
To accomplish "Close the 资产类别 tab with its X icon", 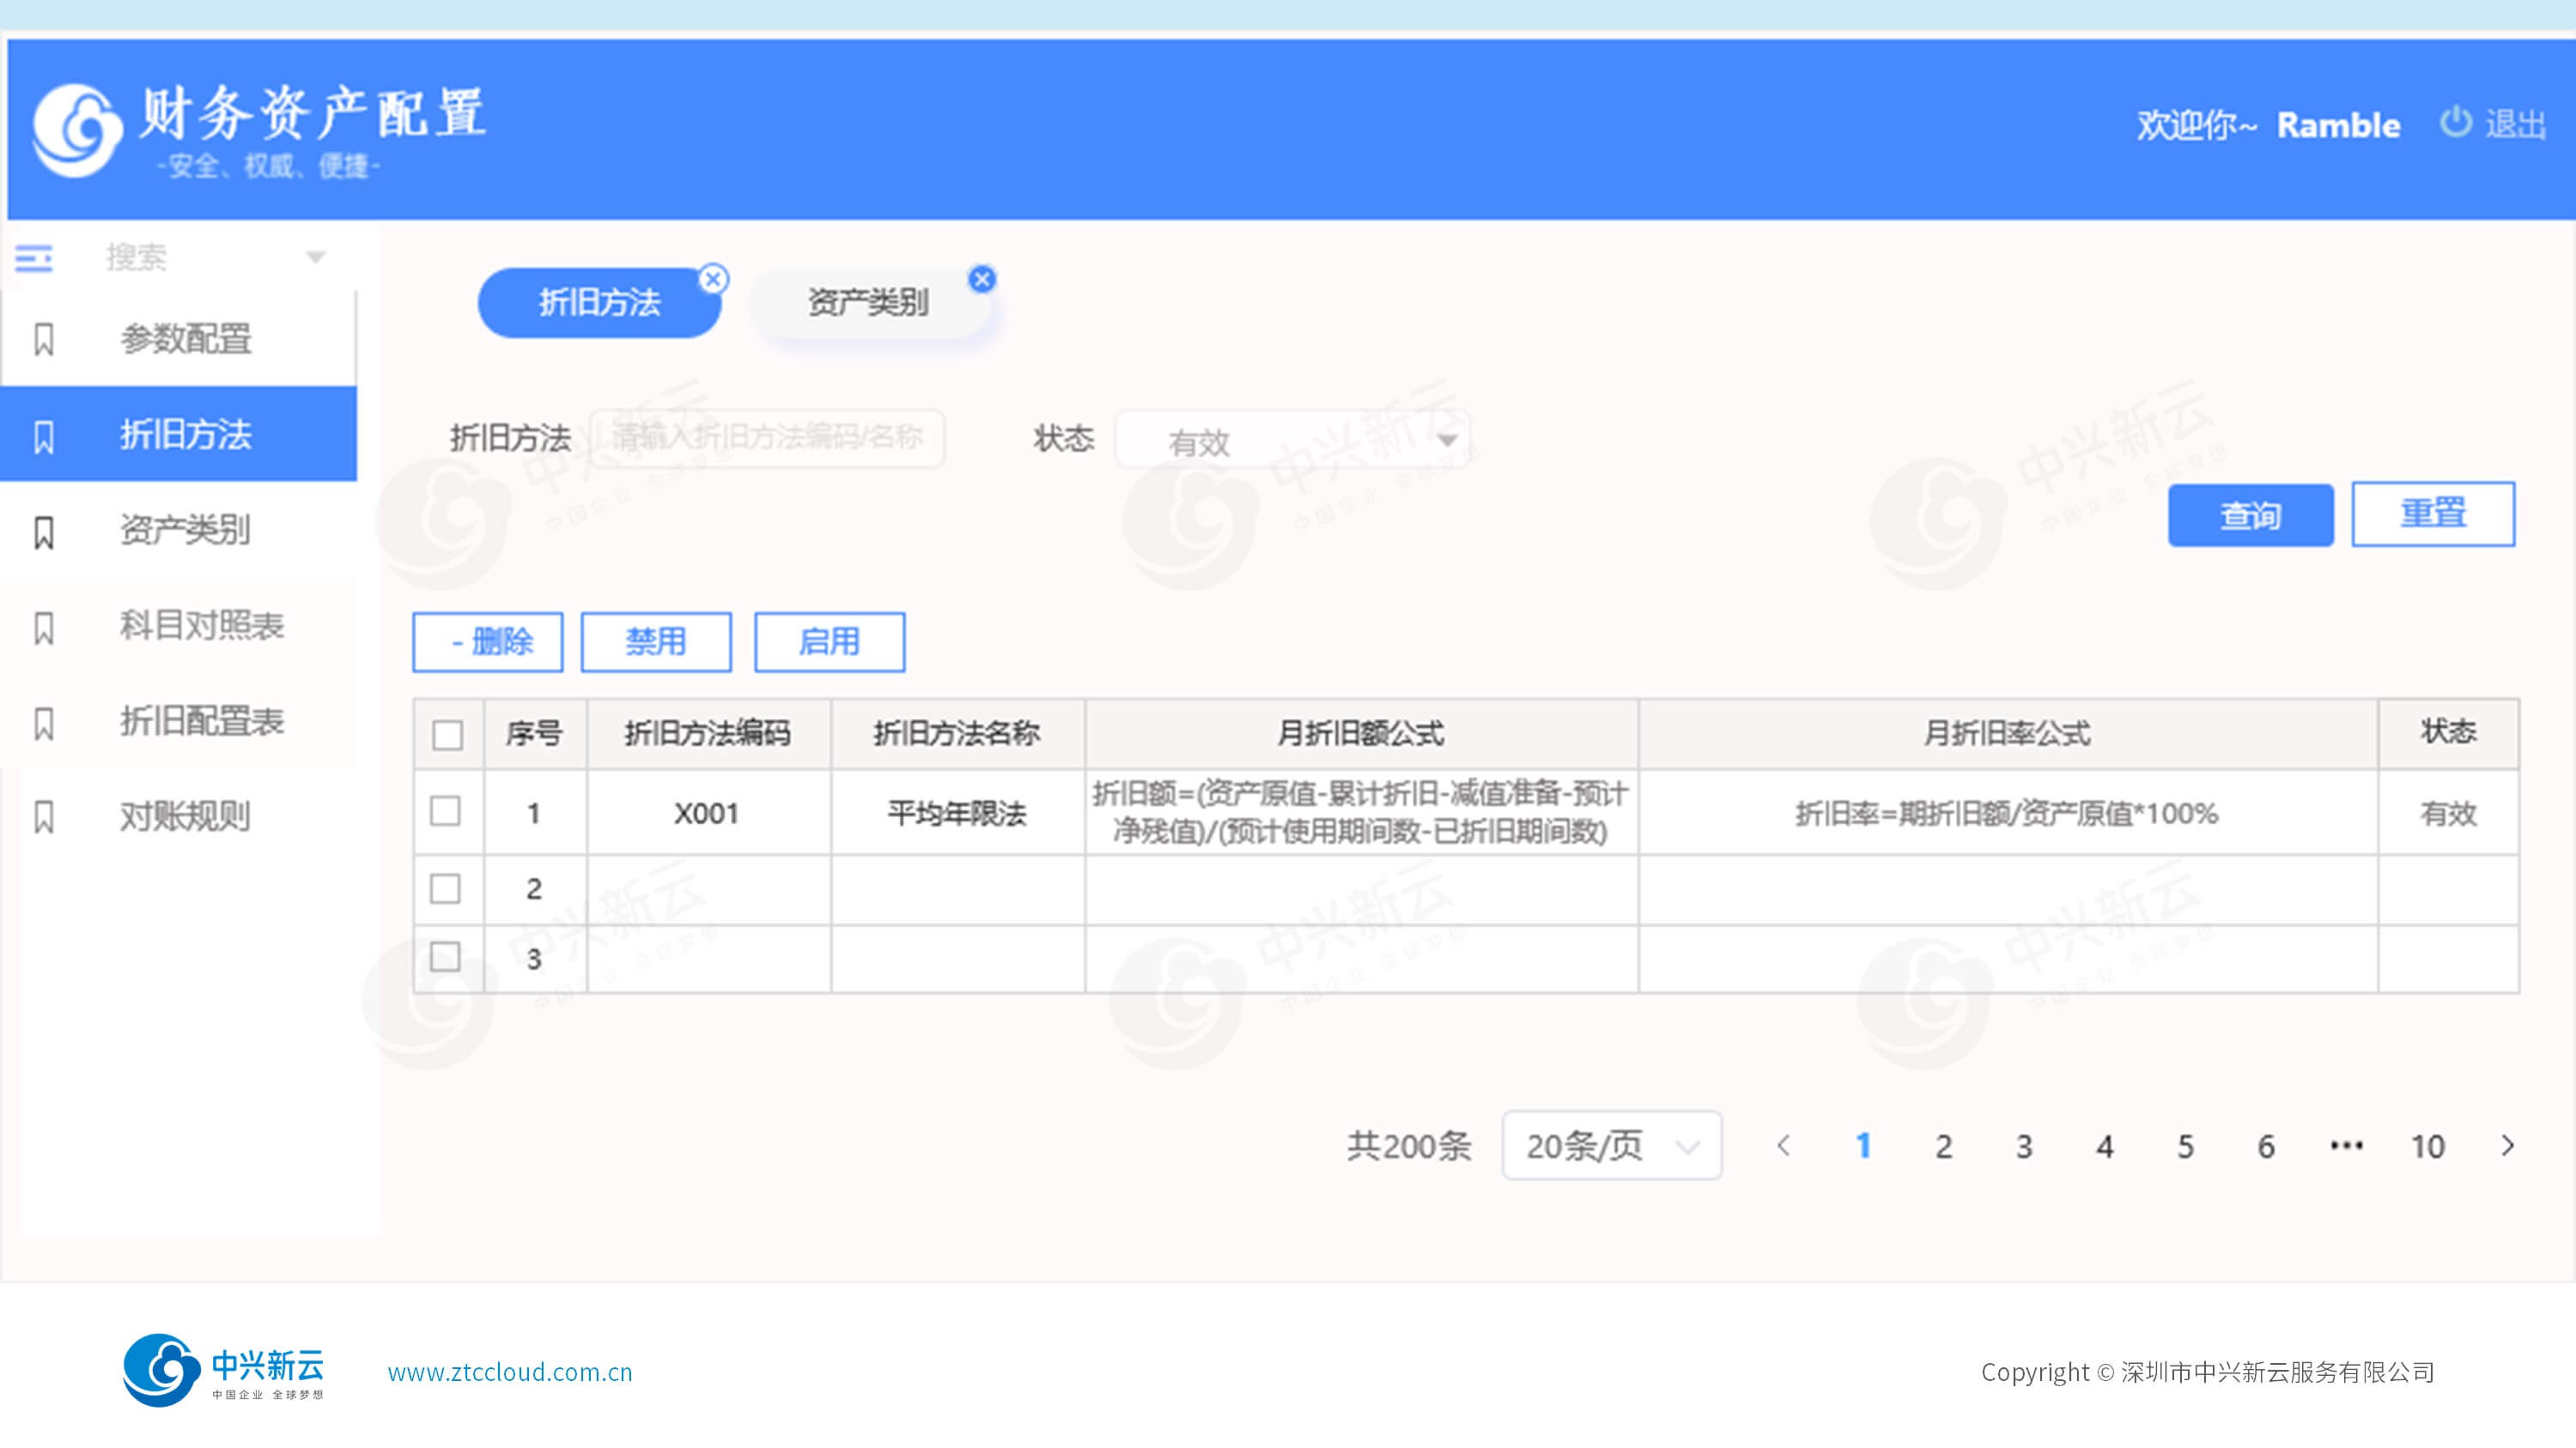I will pyautogui.click(x=982, y=280).
